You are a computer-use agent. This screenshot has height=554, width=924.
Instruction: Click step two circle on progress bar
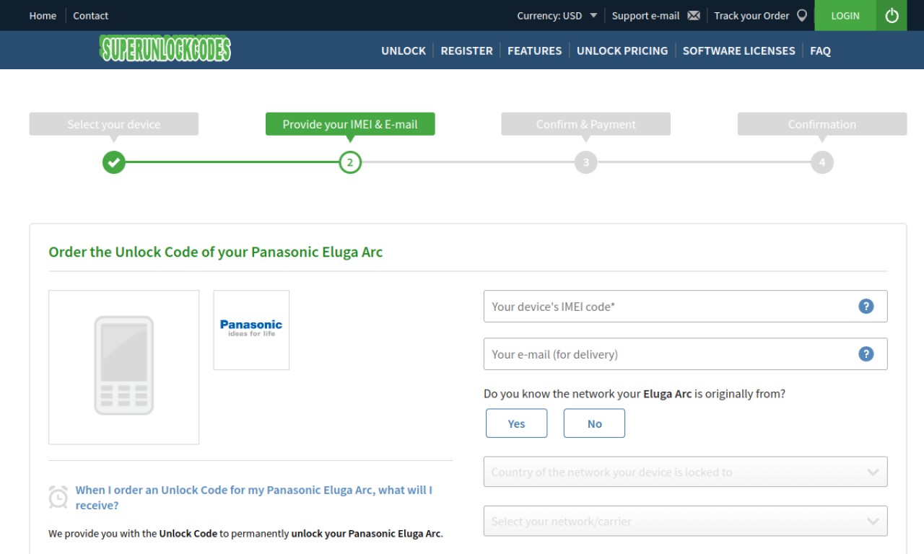point(350,162)
